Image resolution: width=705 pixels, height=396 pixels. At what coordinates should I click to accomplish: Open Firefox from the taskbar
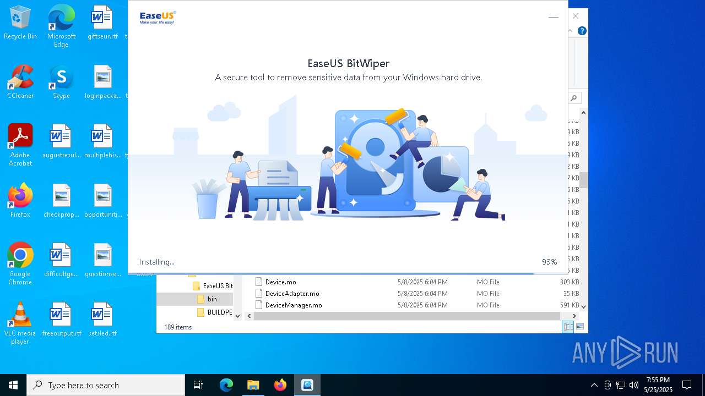(x=280, y=385)
